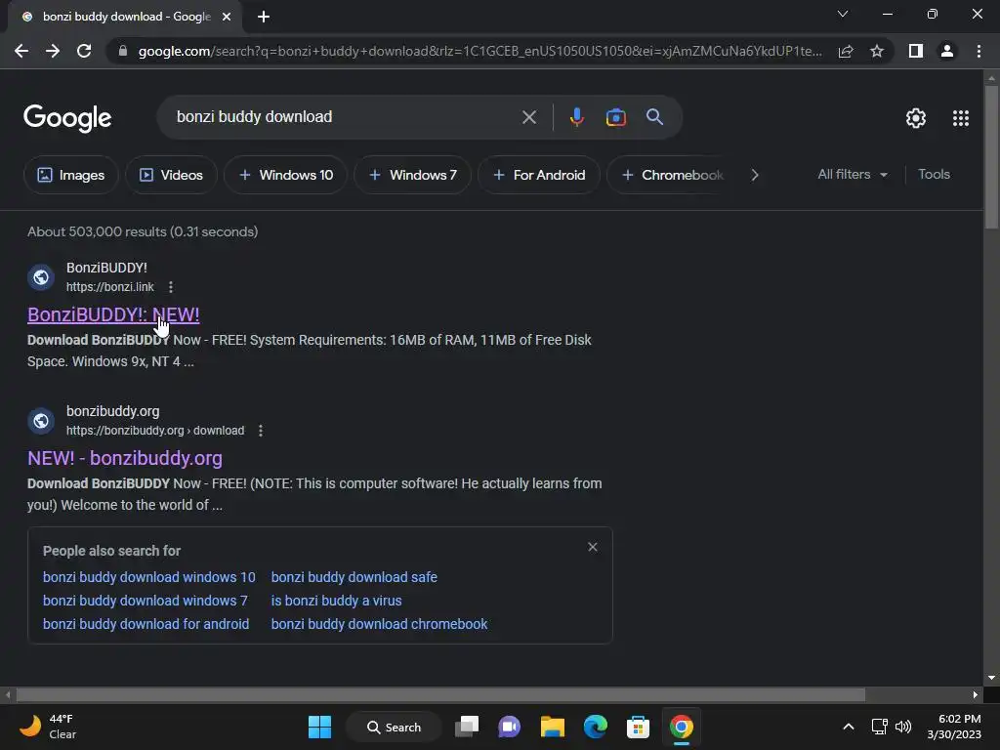The height and width of the screenshot is (750, 1000).
Task: Add For Android filter chip
Action: [x=539, y=175]
